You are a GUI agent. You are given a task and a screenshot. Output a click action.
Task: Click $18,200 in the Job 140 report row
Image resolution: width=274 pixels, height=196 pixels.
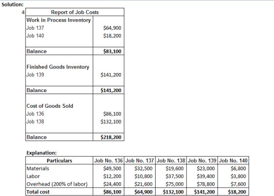coord(112,36)
